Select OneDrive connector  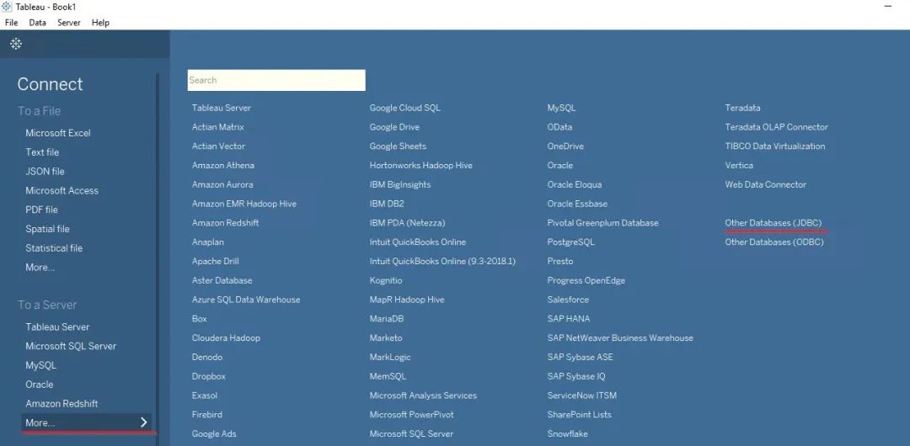(x=565, y=146)
